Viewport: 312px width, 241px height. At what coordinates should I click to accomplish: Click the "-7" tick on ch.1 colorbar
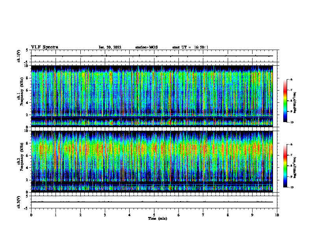point(291,90)
